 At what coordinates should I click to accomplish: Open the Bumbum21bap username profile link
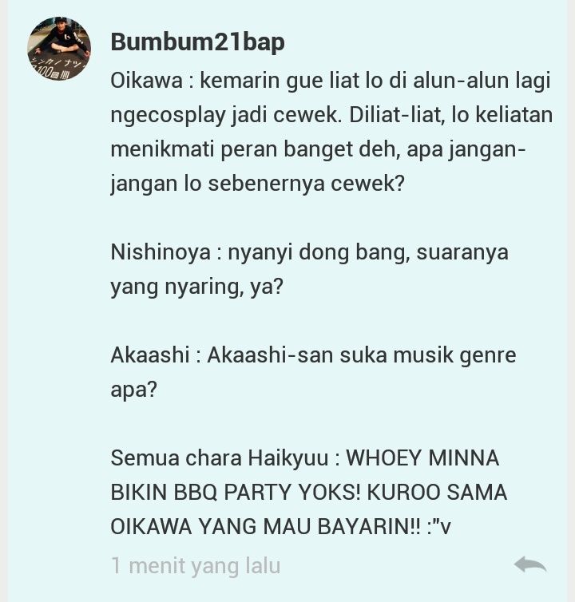pos(197,42)
